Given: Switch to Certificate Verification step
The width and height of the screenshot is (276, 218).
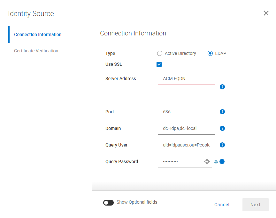Looking at the screenshot, I should [36, 51].
